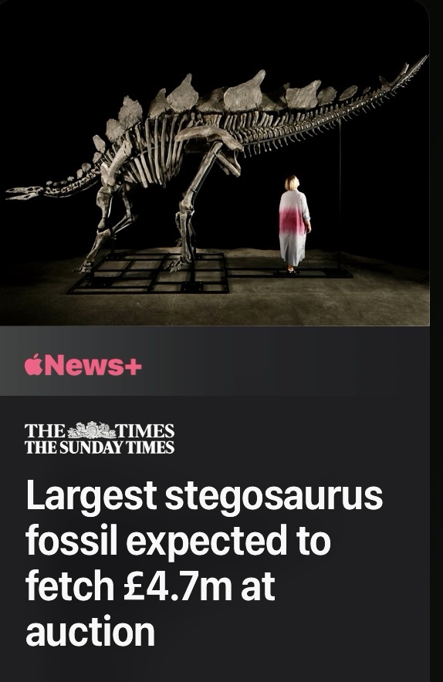Click the royal crest emblem in Times logo
The height and width of the screenshot is (682, 443).
point(91,430)
